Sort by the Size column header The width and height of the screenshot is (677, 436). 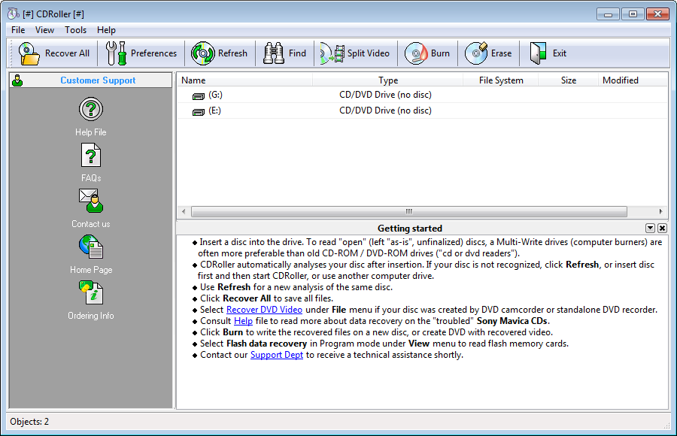click(568, 80)
